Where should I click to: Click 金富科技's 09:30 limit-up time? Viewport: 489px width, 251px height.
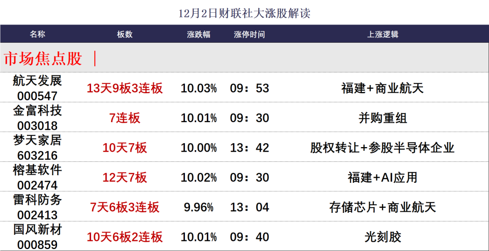click(250, 118)
